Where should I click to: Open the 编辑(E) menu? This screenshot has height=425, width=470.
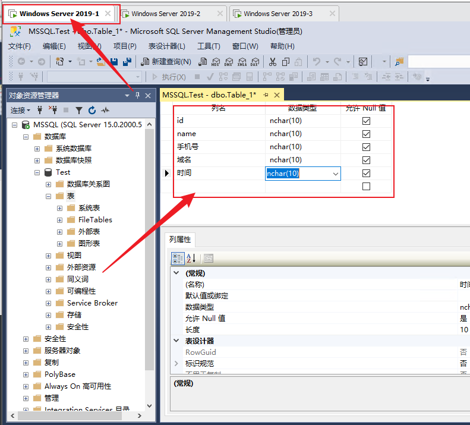point(54,46)
